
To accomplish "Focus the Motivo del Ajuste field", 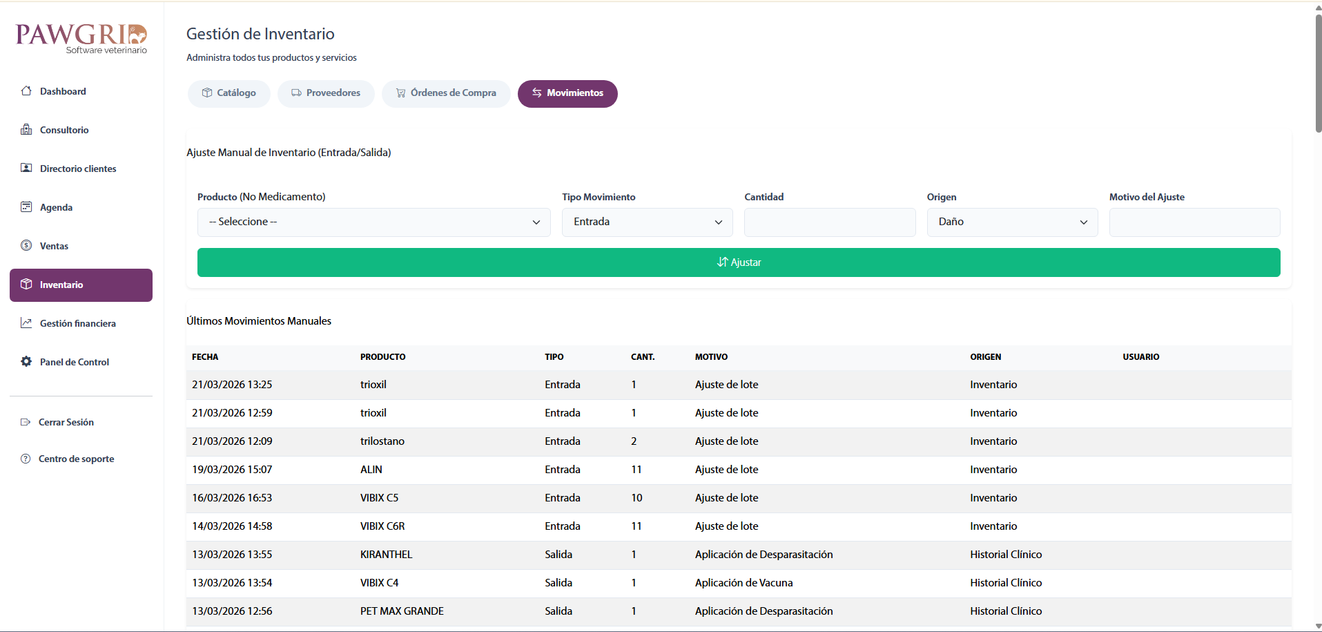I will pos(1194,222).
